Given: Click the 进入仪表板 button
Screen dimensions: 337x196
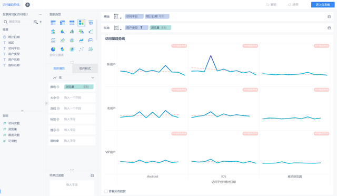Looking at the screenshot, I should coord(323,5).
